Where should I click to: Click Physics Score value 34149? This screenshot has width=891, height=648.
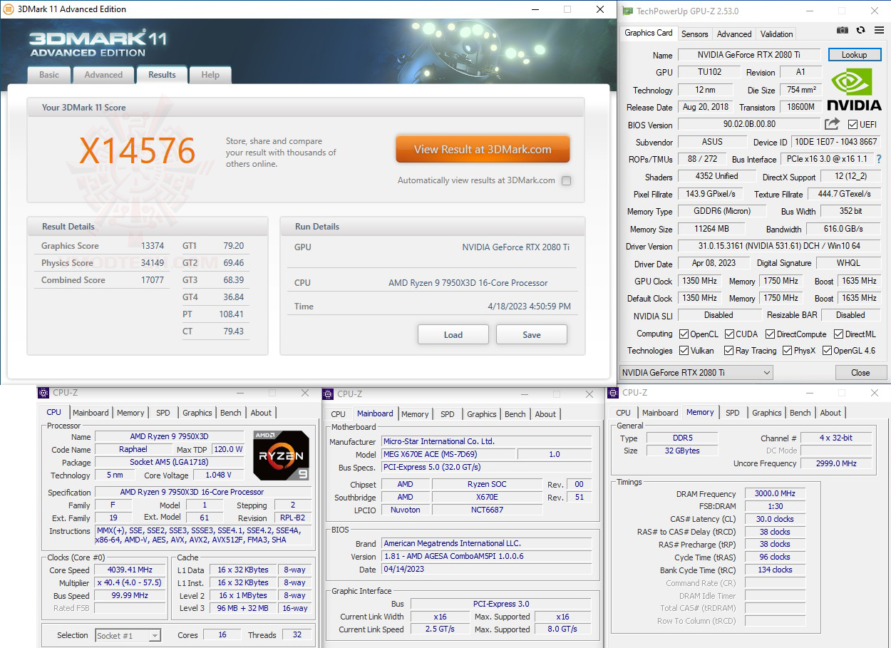click(x=153, y=263)
